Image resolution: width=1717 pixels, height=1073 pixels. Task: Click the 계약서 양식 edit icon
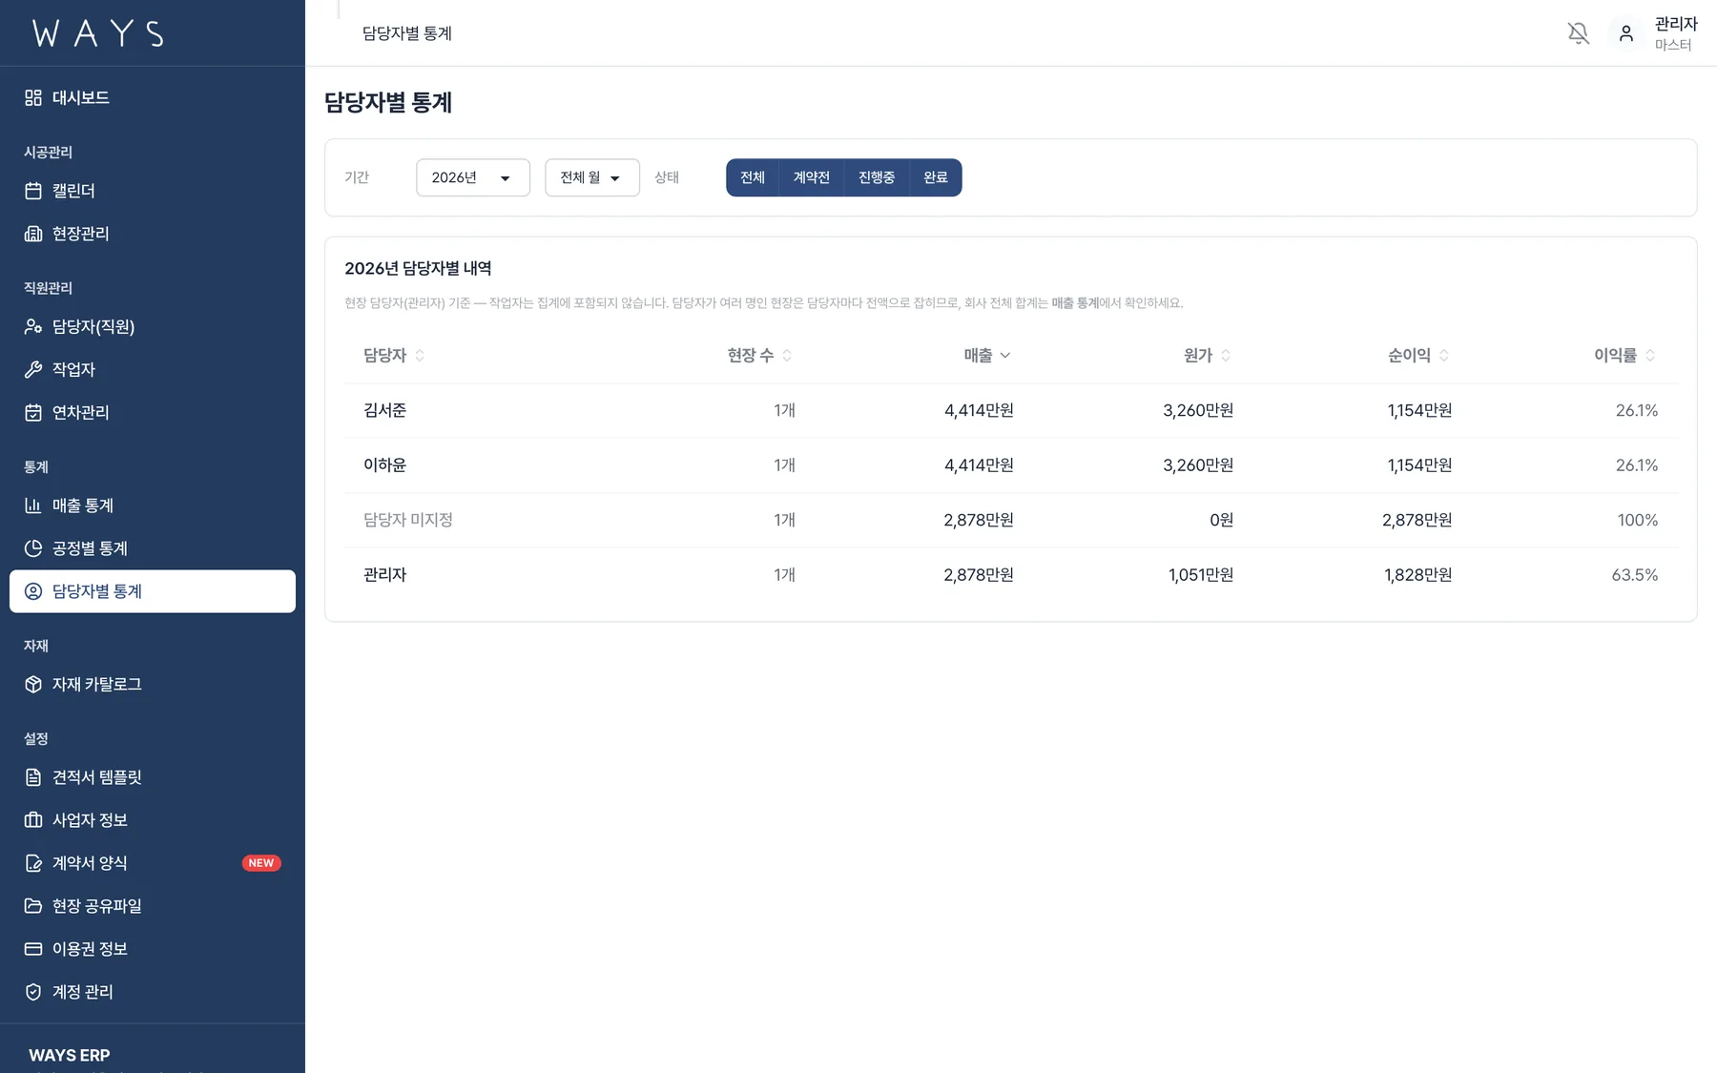pos(33,863)
